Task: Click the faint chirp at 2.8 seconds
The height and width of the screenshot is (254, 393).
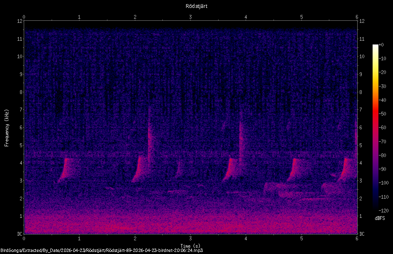Action: (179, 169)
